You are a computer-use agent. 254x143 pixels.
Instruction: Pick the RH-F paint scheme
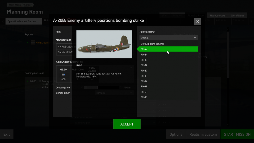[x=144, y=76]
